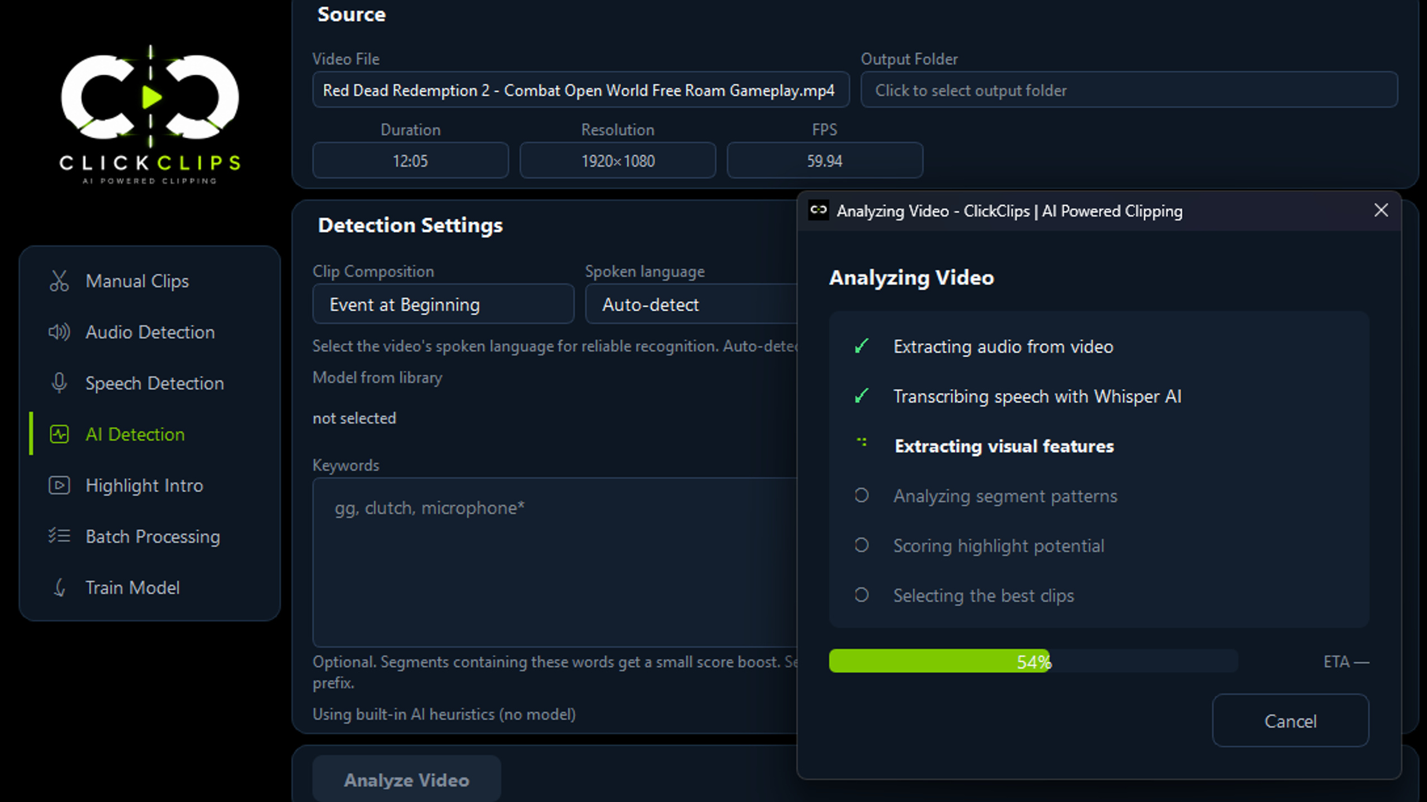Click the Resolution value 1920×1080

[618, 160]
